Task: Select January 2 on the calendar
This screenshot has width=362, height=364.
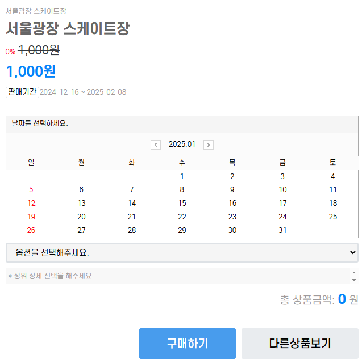Action: 232,176
